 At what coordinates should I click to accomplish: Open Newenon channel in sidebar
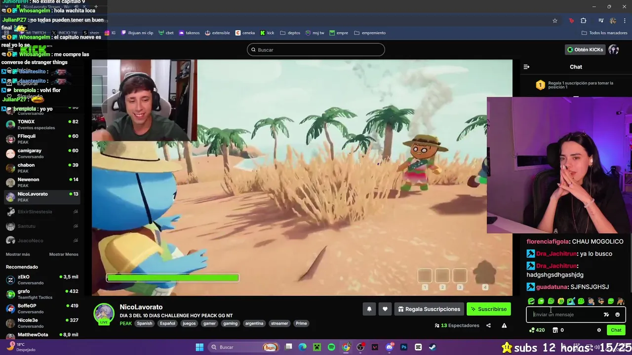click(42, 182)
